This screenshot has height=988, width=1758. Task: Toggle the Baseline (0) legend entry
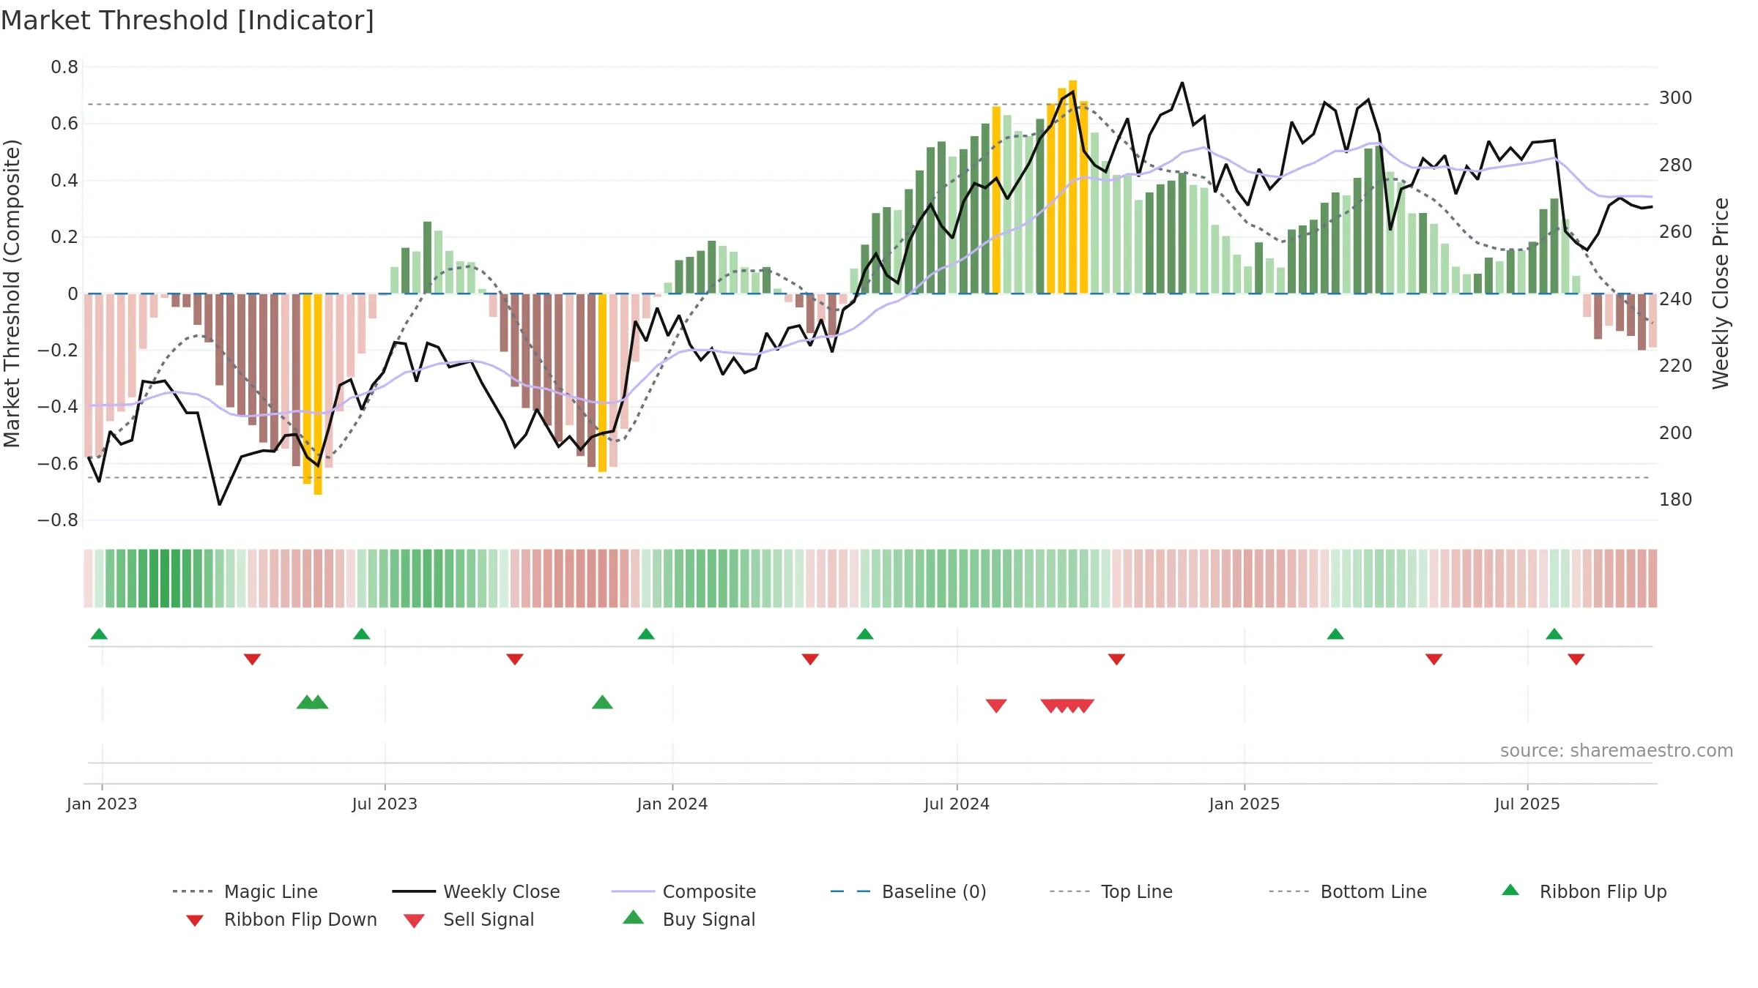click(908, 891)
